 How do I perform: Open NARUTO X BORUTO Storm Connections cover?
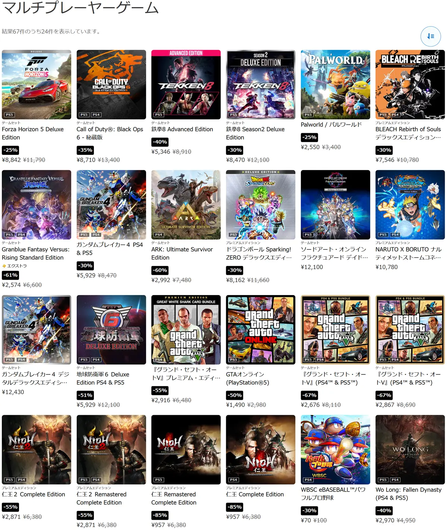410,205
